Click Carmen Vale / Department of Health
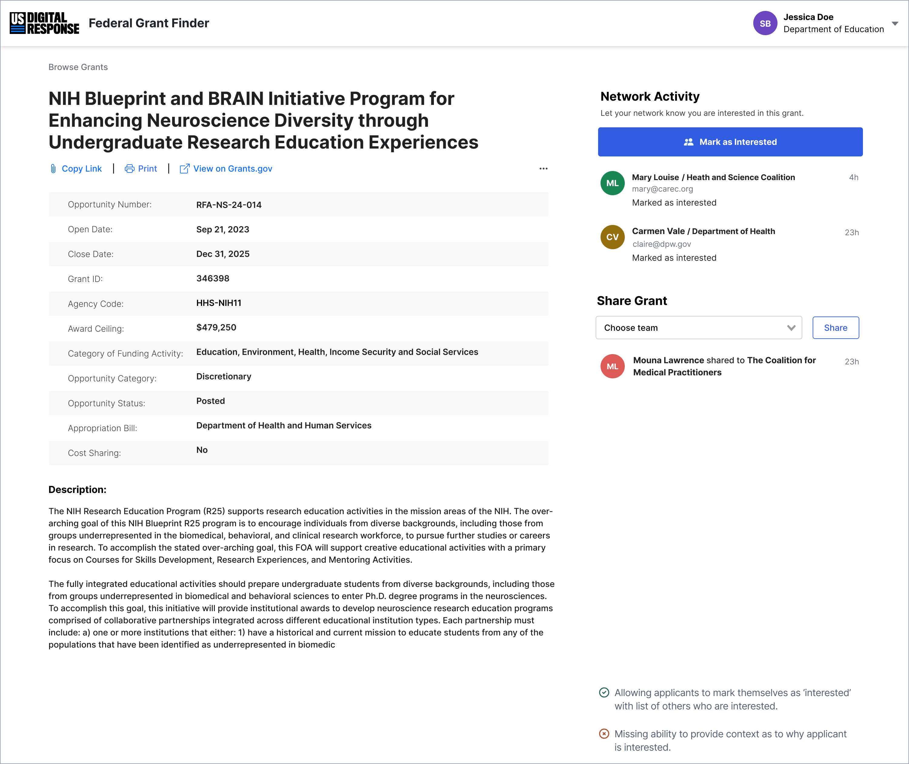 [703, 231]
